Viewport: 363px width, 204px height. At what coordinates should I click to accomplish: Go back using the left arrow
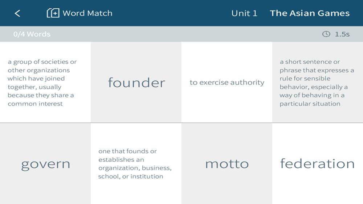(17, 13)
